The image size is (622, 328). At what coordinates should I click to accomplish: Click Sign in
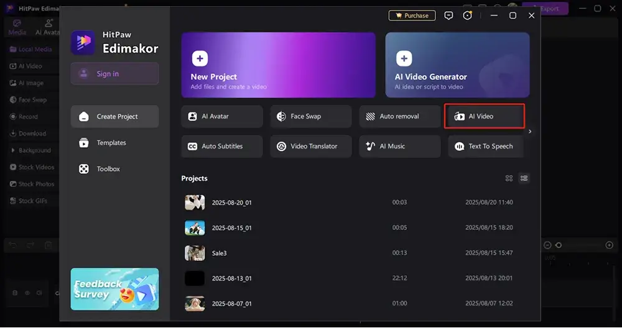tap(114, 74)
